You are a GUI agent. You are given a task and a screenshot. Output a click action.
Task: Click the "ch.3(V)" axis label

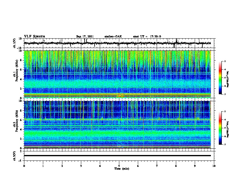point(15,156)
